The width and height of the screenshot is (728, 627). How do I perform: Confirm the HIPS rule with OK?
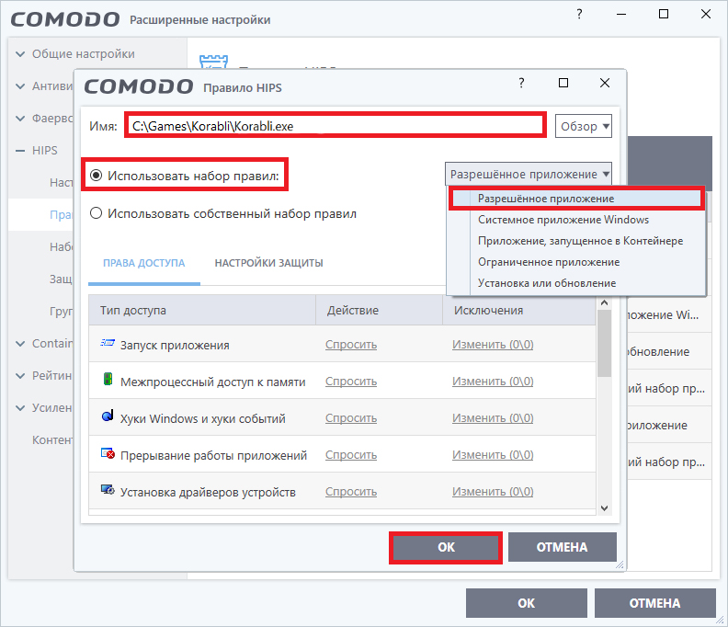pyautogui.click(x=446, y=547)
